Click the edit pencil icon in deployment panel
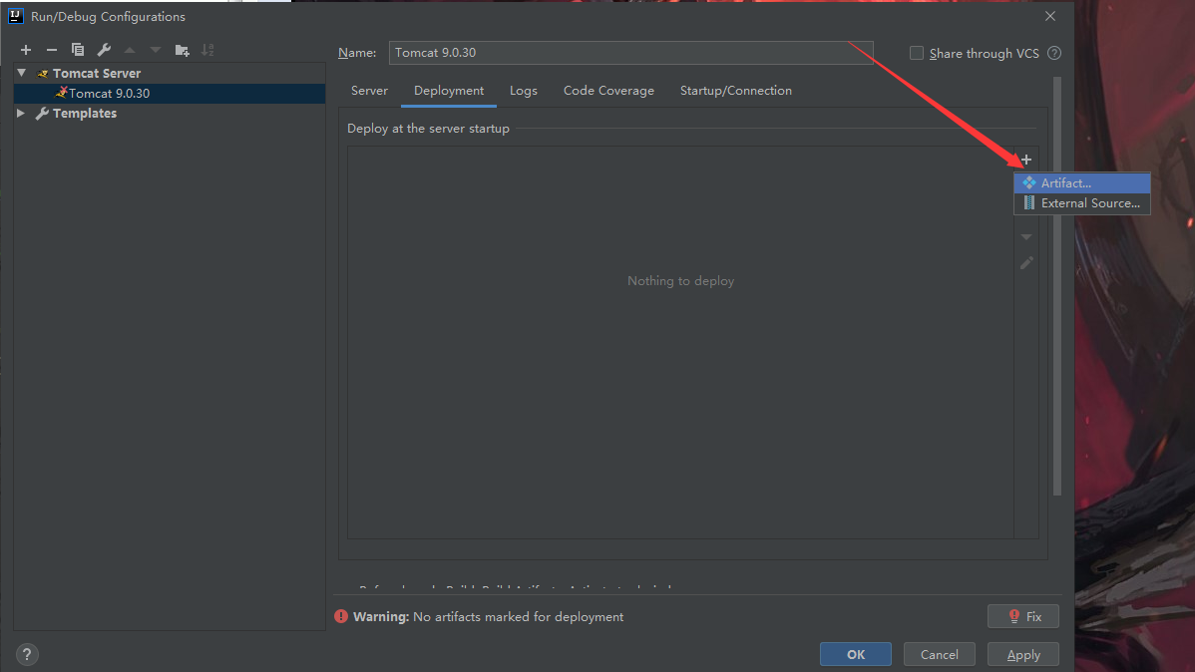Screen dimensions: 1195x672 click(x=1026, y=263)
